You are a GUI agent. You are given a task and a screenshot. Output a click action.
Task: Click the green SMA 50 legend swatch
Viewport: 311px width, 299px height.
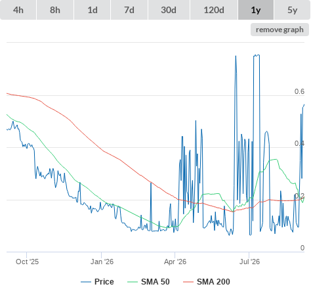(133, 282)
